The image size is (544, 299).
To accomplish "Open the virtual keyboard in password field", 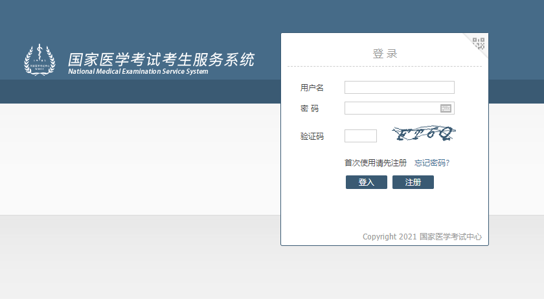I will 446,109.
